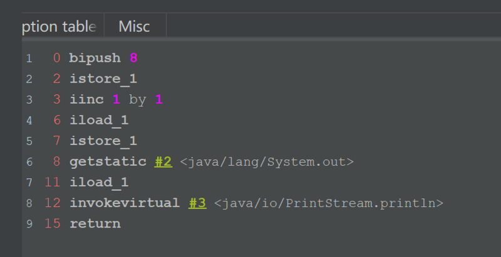The height and width of the screenshot is (257, 501).
Task: Click line number 5 in the gutter
Action: (x=29, y=141)
